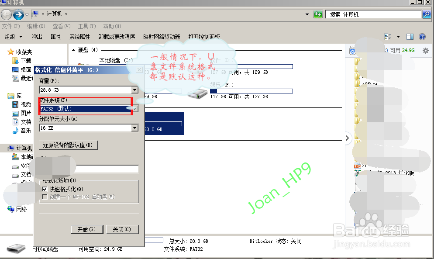
Task: Open the blue help icon
Action: coord(422,37)
